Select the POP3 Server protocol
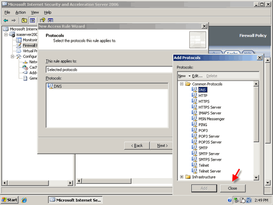The image size is (273, 205). tap(209, 136)
